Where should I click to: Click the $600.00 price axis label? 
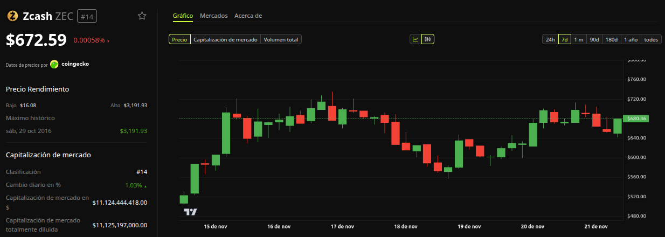(636, 157)
